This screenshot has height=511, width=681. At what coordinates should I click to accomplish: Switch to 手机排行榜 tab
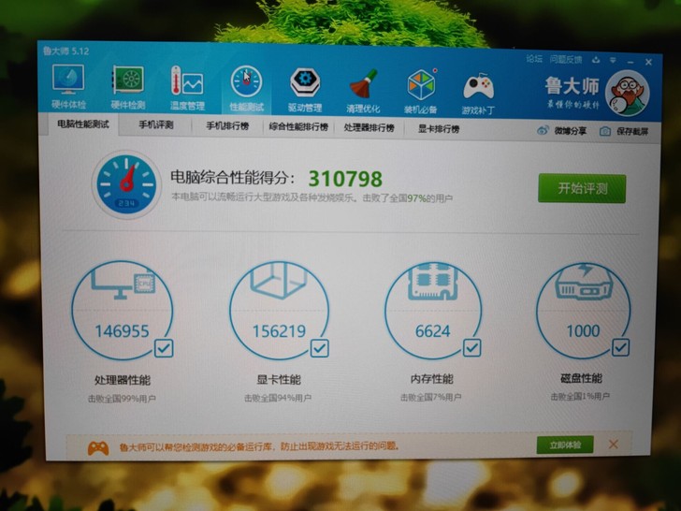coord(227,126)
